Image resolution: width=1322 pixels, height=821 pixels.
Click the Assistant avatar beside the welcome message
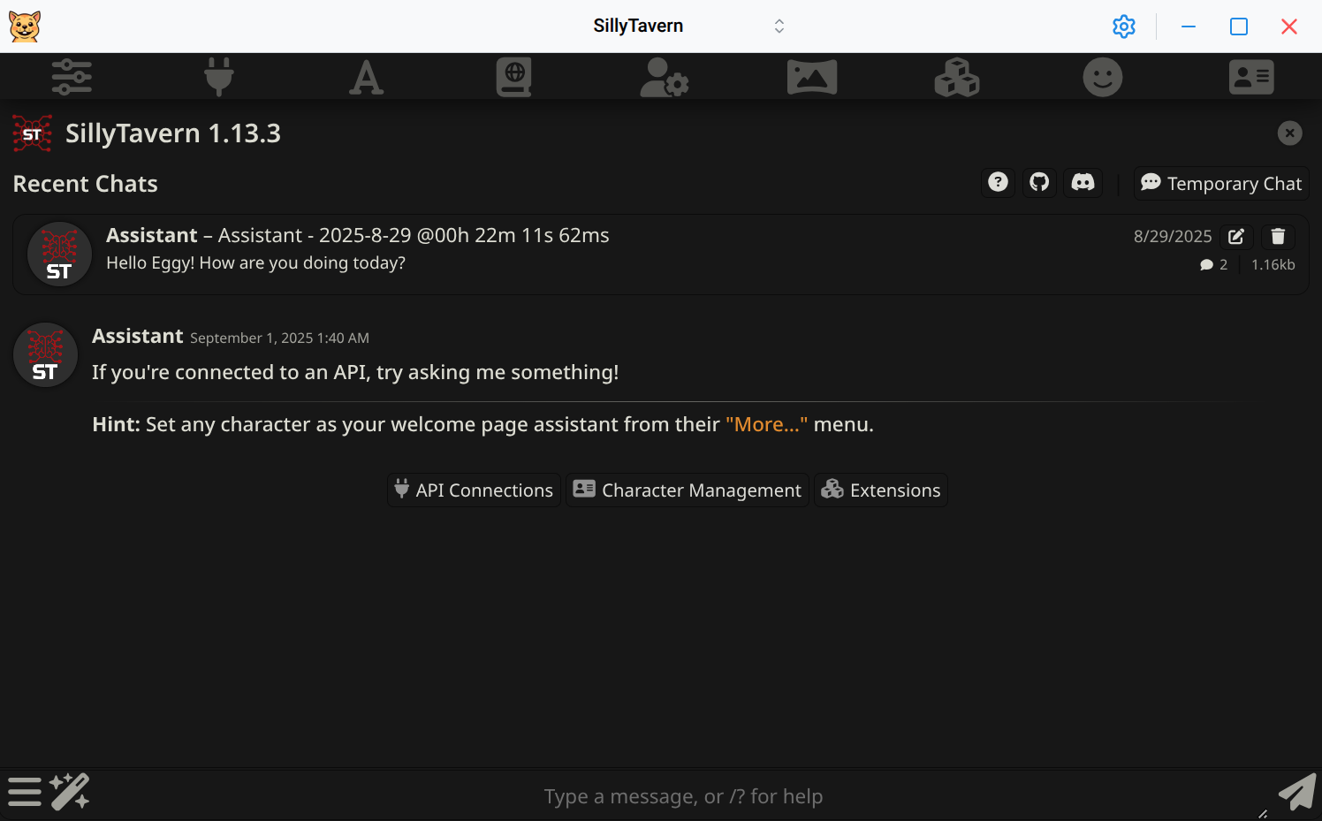(x=45, y=354)
